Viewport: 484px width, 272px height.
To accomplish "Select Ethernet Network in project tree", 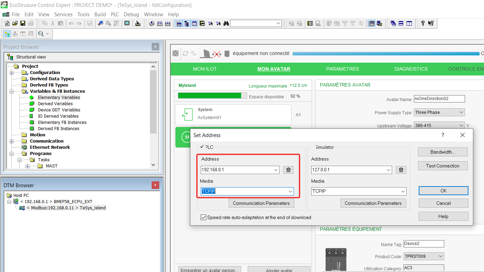I will (x=50, y=147).
